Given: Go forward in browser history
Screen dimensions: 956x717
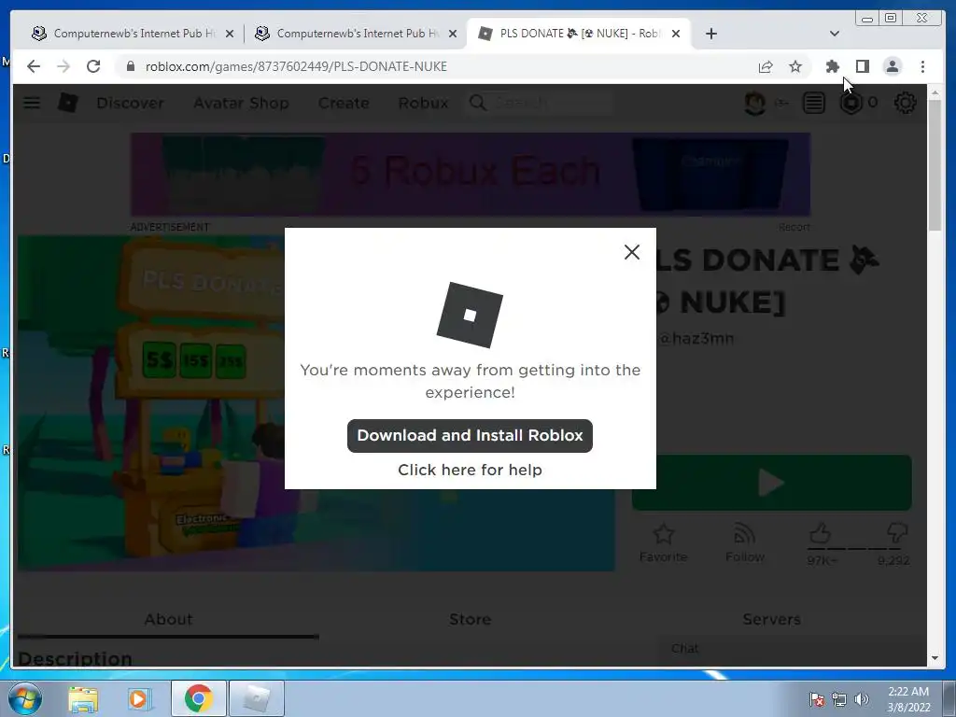Looking at the screenshot, I should click(x=63, y=66).
